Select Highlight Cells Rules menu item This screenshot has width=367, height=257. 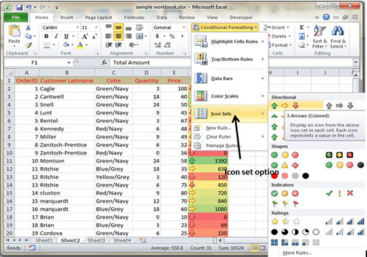coord(230,41)
